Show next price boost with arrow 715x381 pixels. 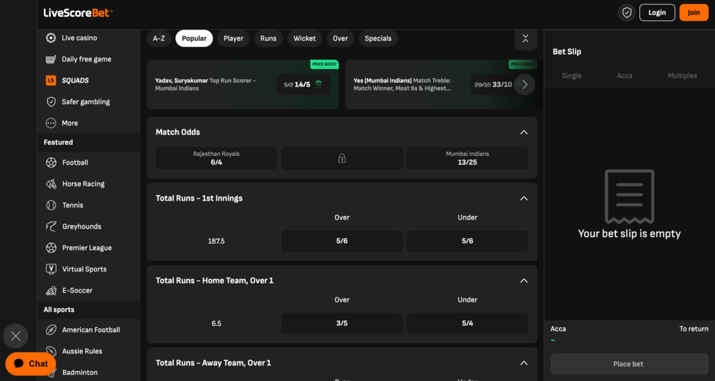(x=525, y=85)
